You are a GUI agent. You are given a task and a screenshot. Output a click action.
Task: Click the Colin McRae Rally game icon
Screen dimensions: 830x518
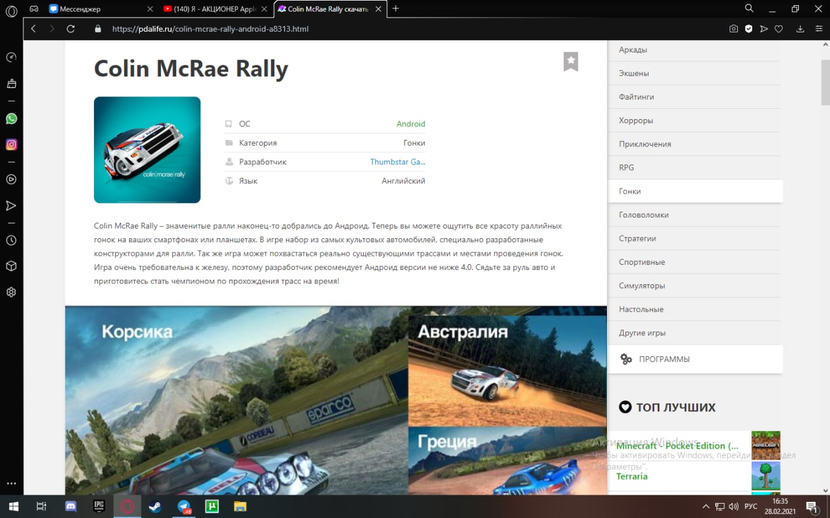[147, 150]
